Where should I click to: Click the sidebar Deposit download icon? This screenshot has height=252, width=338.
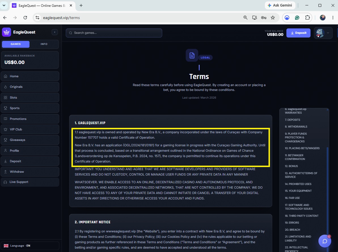coord(6,161)
